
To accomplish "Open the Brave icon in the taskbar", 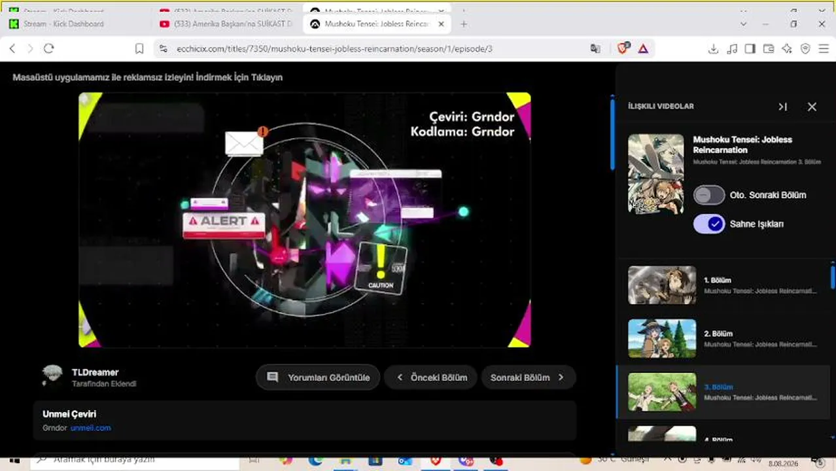I will tap(436, 461).
